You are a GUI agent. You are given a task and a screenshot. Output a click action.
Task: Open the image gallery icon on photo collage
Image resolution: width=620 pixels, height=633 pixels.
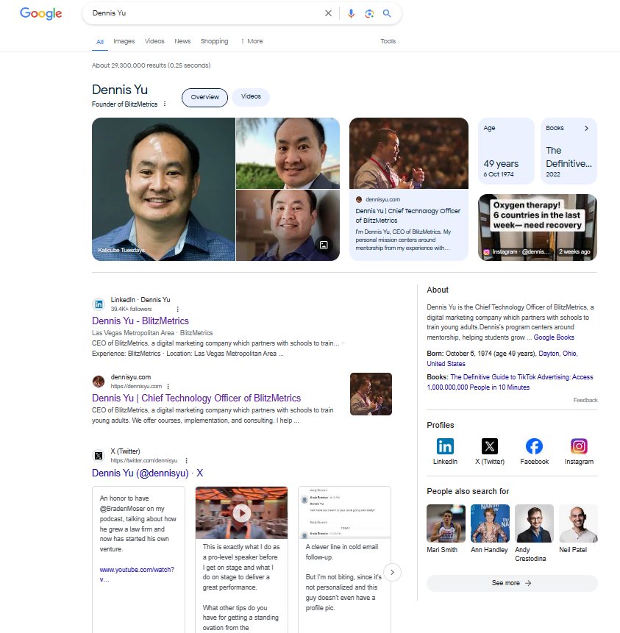click(x=324, y=245)
